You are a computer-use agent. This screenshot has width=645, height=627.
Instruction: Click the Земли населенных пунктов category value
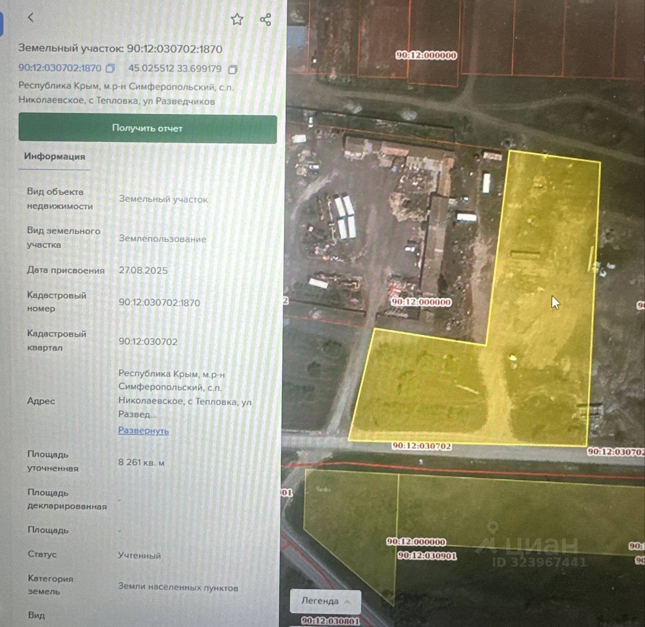tap(178, 587)
